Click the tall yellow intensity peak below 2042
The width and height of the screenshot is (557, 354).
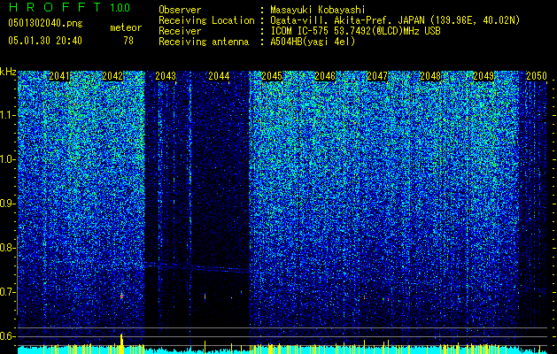pyautogui.click(x=121, y=343)
